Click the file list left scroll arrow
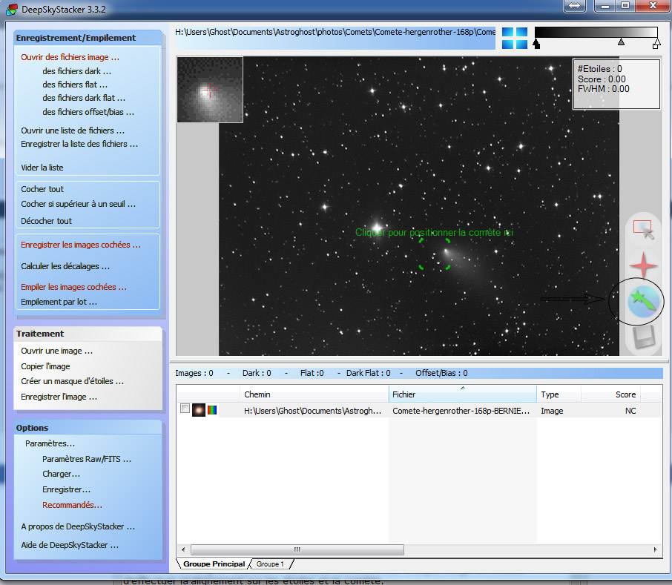 point(183,549)
